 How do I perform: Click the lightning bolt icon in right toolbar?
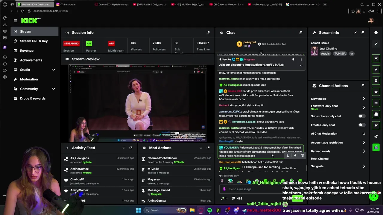[x=376, y=70]
